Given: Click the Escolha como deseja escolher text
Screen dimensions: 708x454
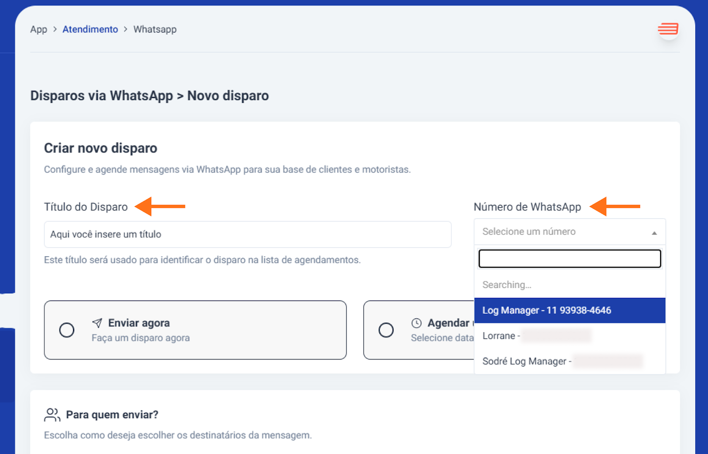Looking at the screenshot, I should tap(178, 435).
